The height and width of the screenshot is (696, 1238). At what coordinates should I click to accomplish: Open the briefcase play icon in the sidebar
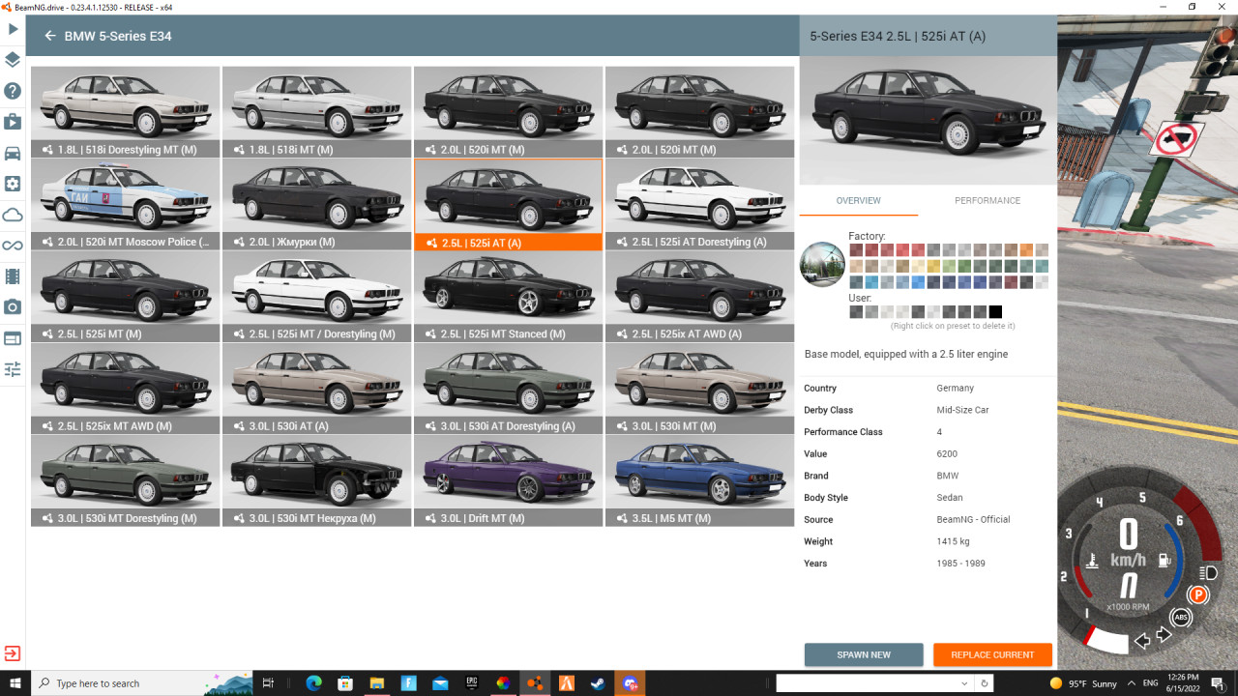pos(13,122)
